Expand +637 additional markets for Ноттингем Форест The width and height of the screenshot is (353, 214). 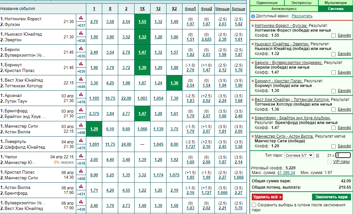[x=81, y=25]
